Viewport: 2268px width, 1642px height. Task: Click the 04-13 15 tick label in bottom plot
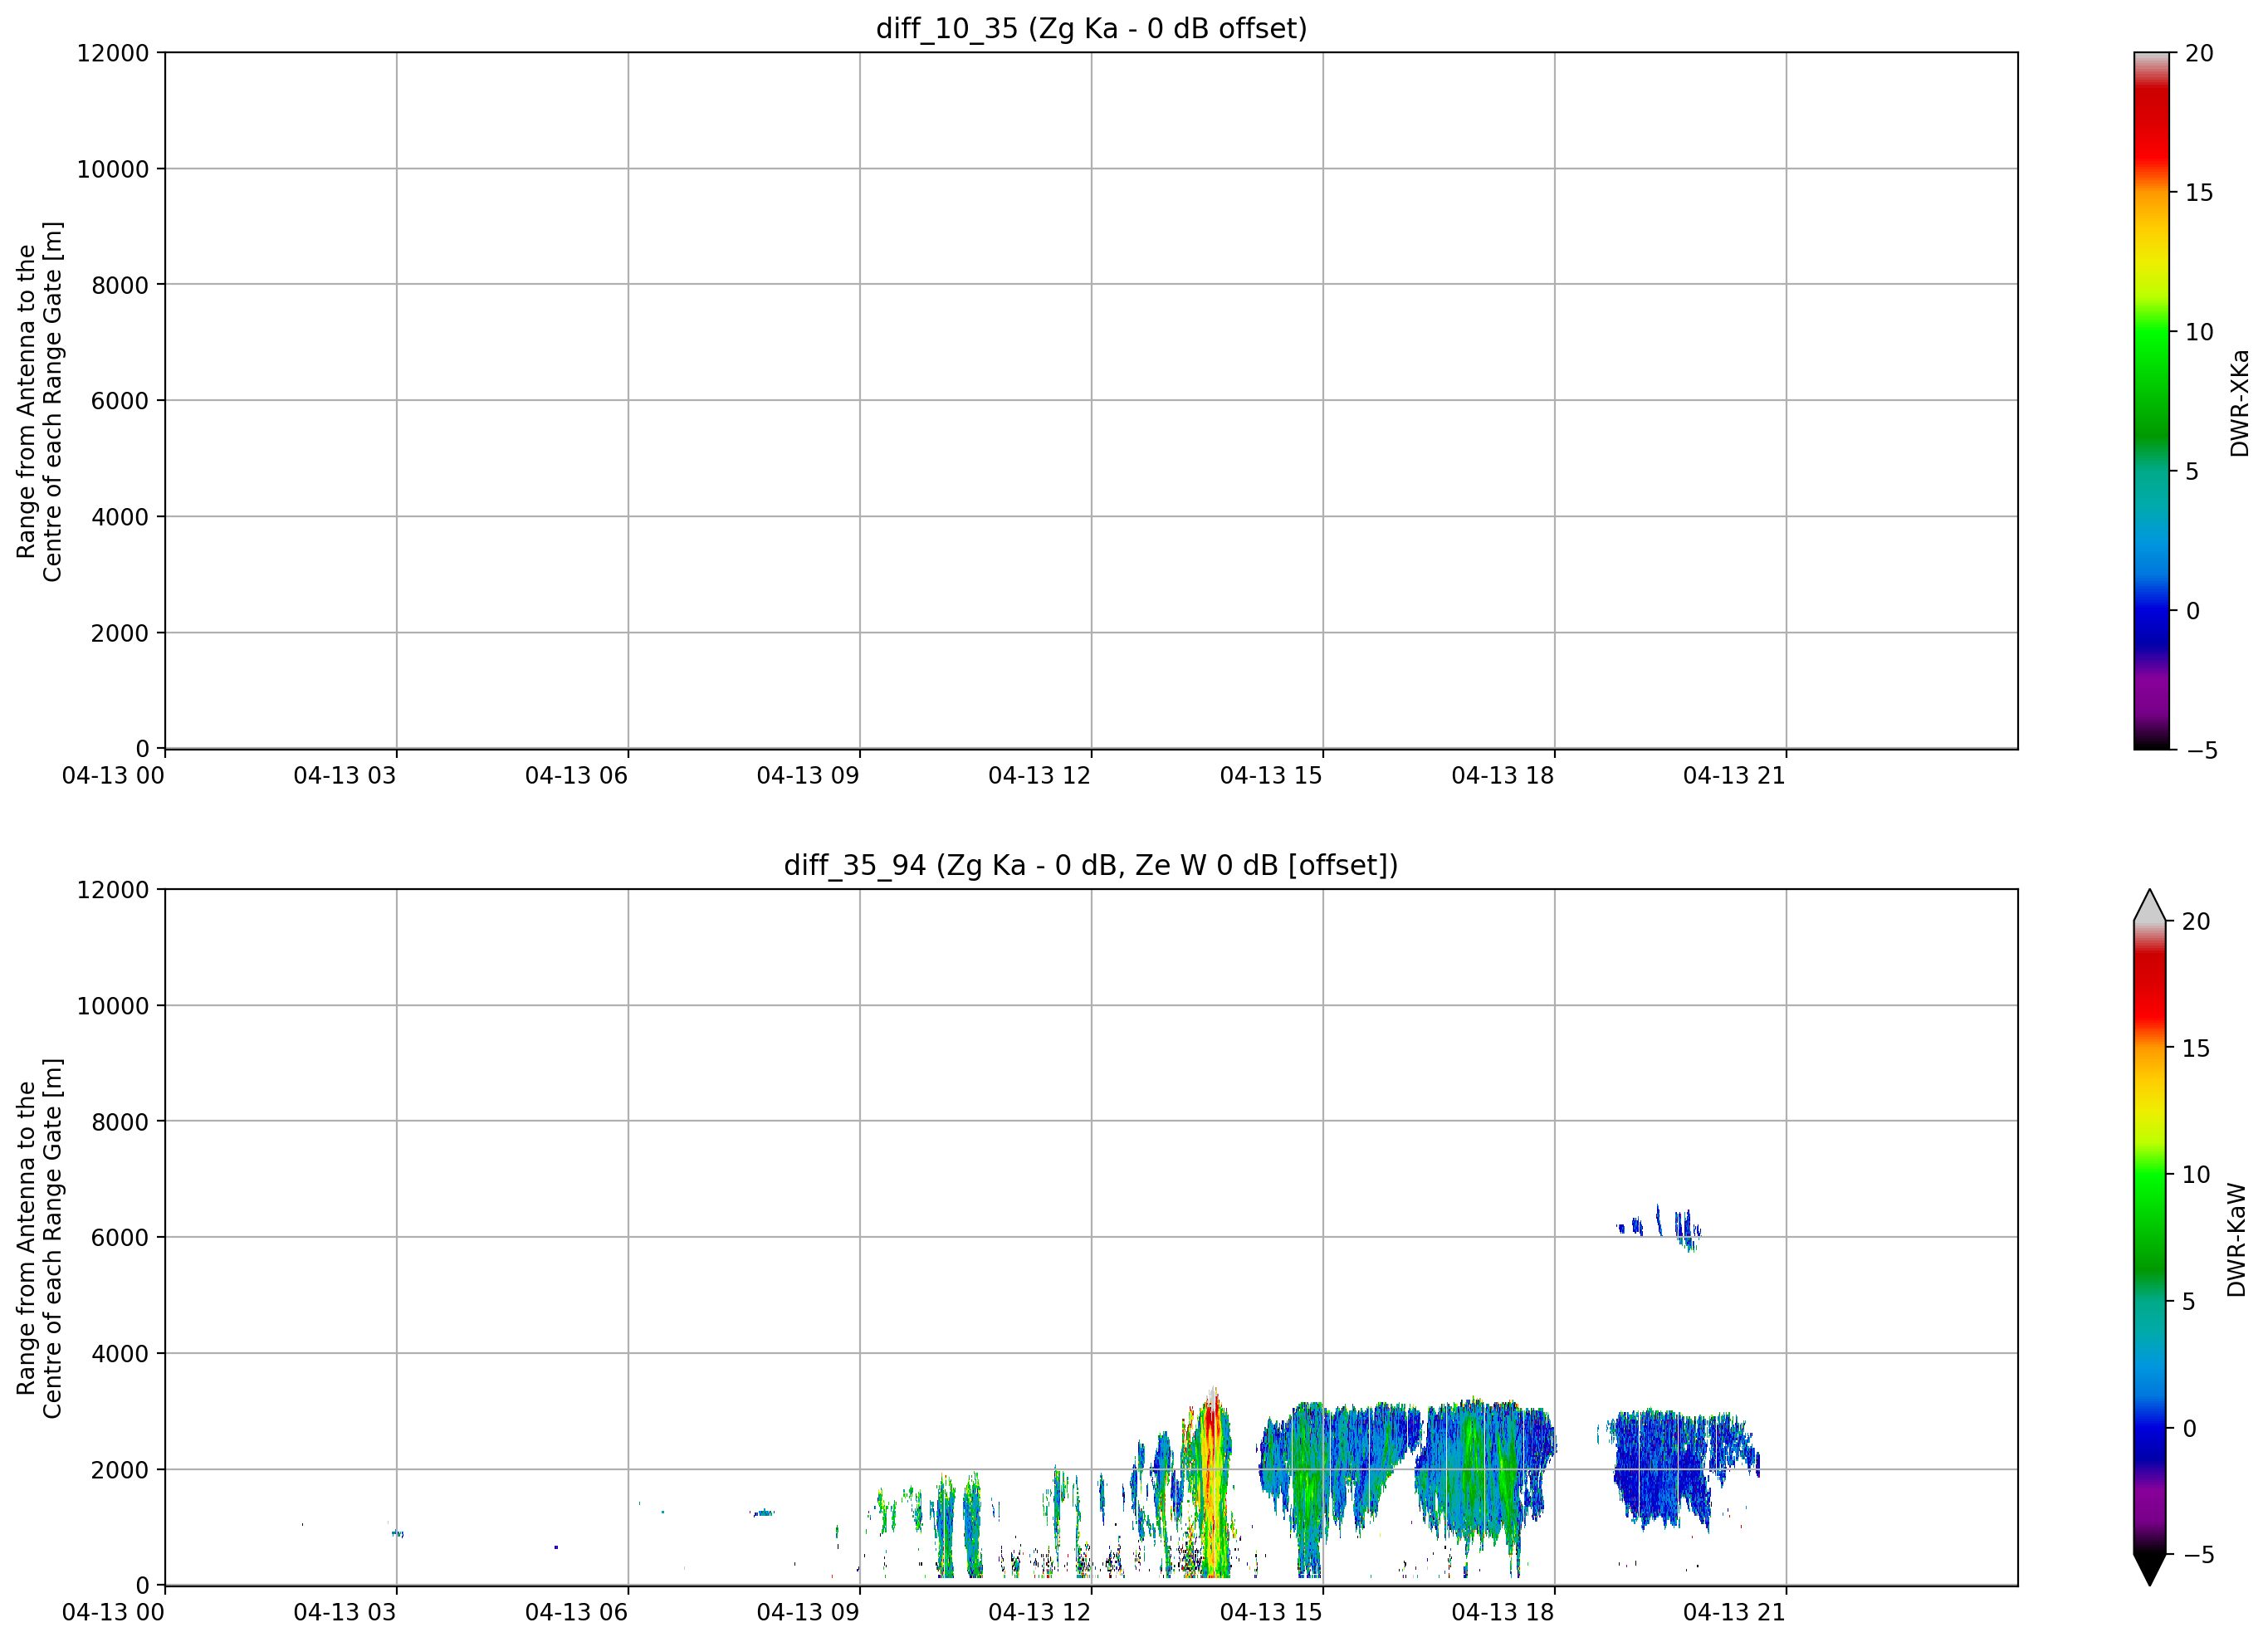coord(1271,1612)
